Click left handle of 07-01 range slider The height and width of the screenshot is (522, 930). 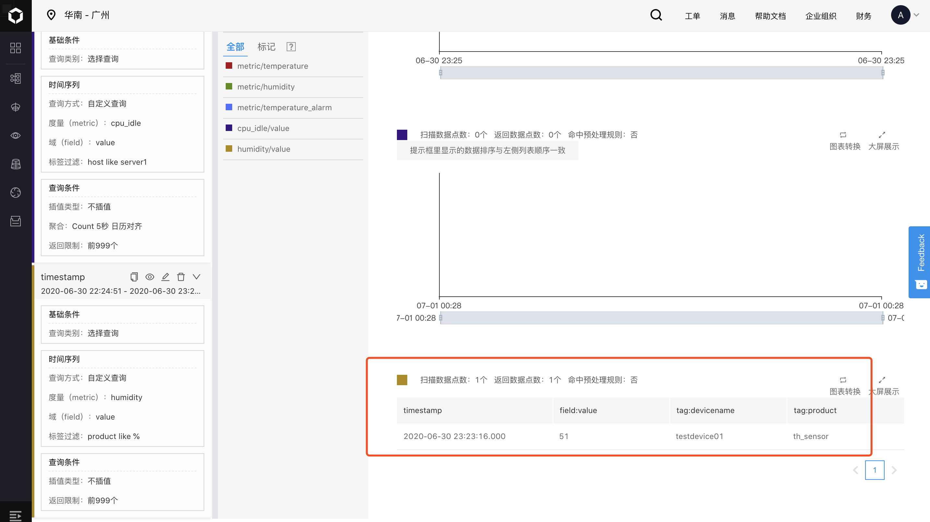[x=440, y=318]
